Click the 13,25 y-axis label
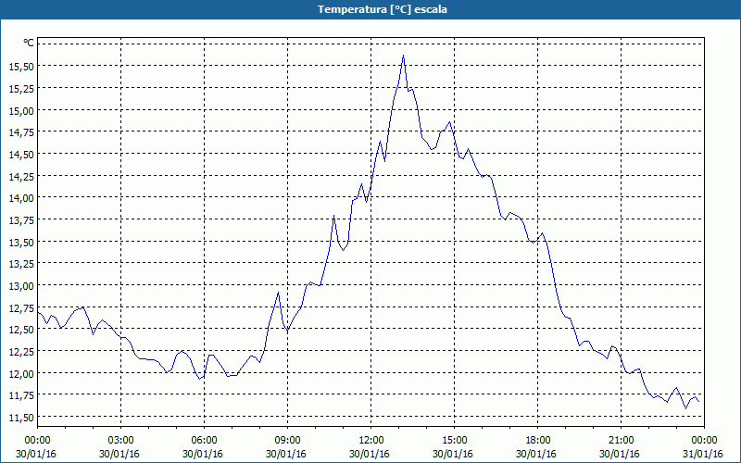Image resolution: width=741 pixels, height=463 pixels. point(21,264)
